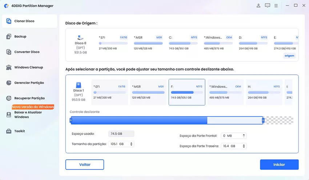Image resolution: width=309 pixels, height=180 pixels.
Task: Click the Toolkit toolbox icon
Action: click(x=9, y=131)
